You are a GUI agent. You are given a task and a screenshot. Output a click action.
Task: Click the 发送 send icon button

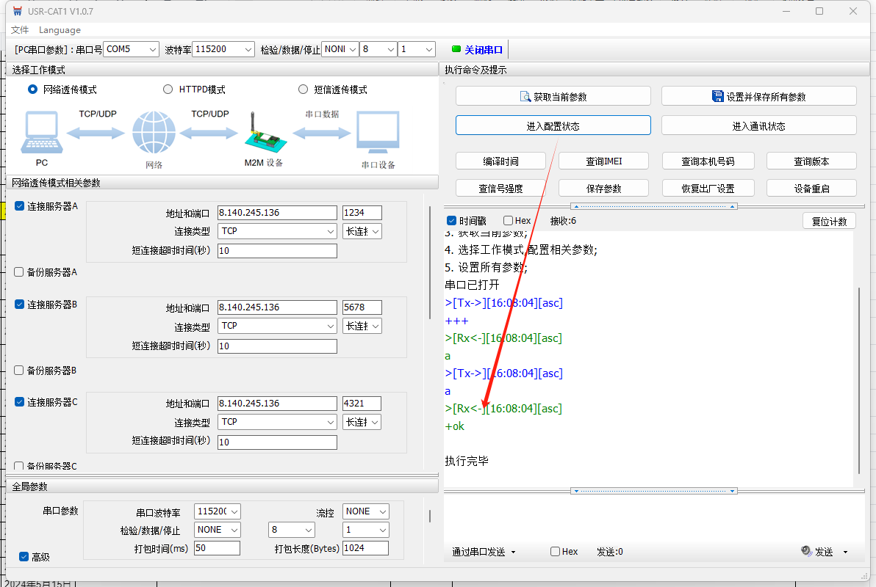817,552
